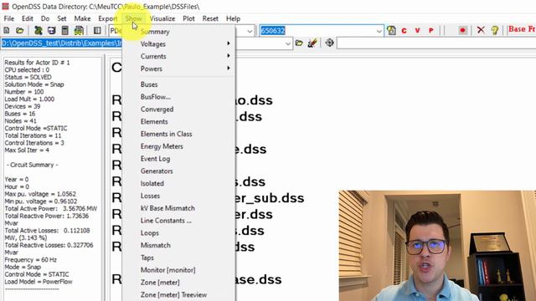Click the New script file icon
Viewport: 536px width, 301px height.
tap(7, 31)
